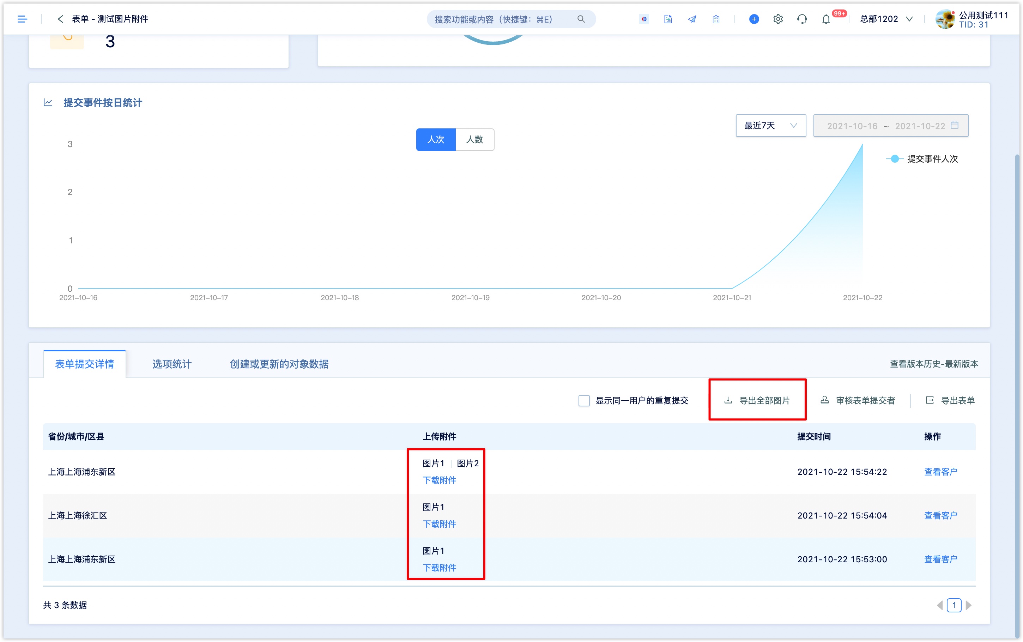This screenshot has height=642, width=1023.
Task: Open 图片2 in first row
Action: pos(468,463)
